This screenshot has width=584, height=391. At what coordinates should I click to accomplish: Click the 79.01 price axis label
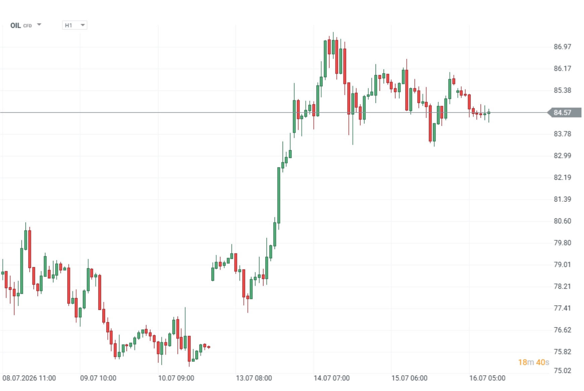562,265
